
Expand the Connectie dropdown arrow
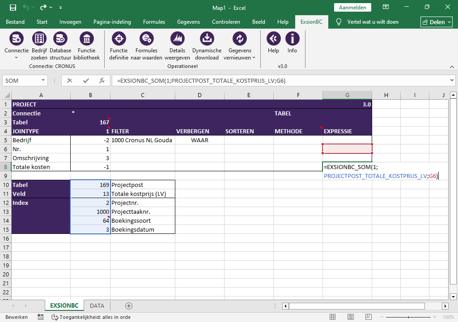tap(17, 58)
